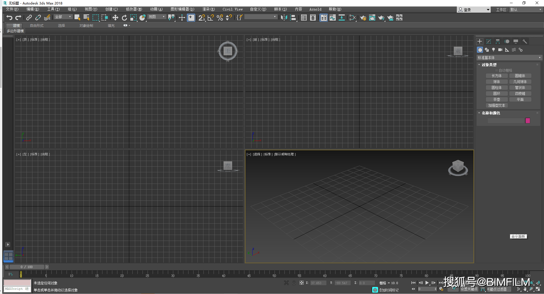Viewport: 544px width, 294px height.
Task: Activate the Select and Scale tool
Action: point(133,18)
